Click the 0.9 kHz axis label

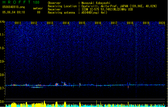tap(2, 62)
